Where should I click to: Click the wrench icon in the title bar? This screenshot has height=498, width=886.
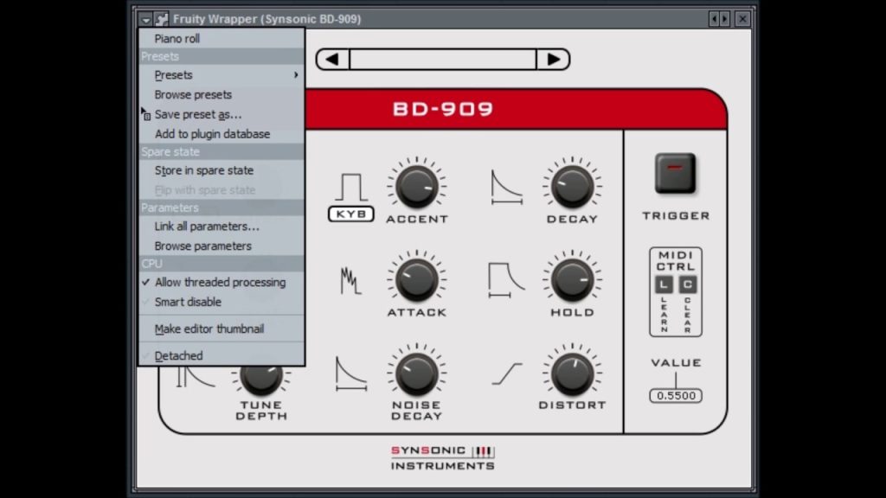pyautogui.click(x=162, y=19)
